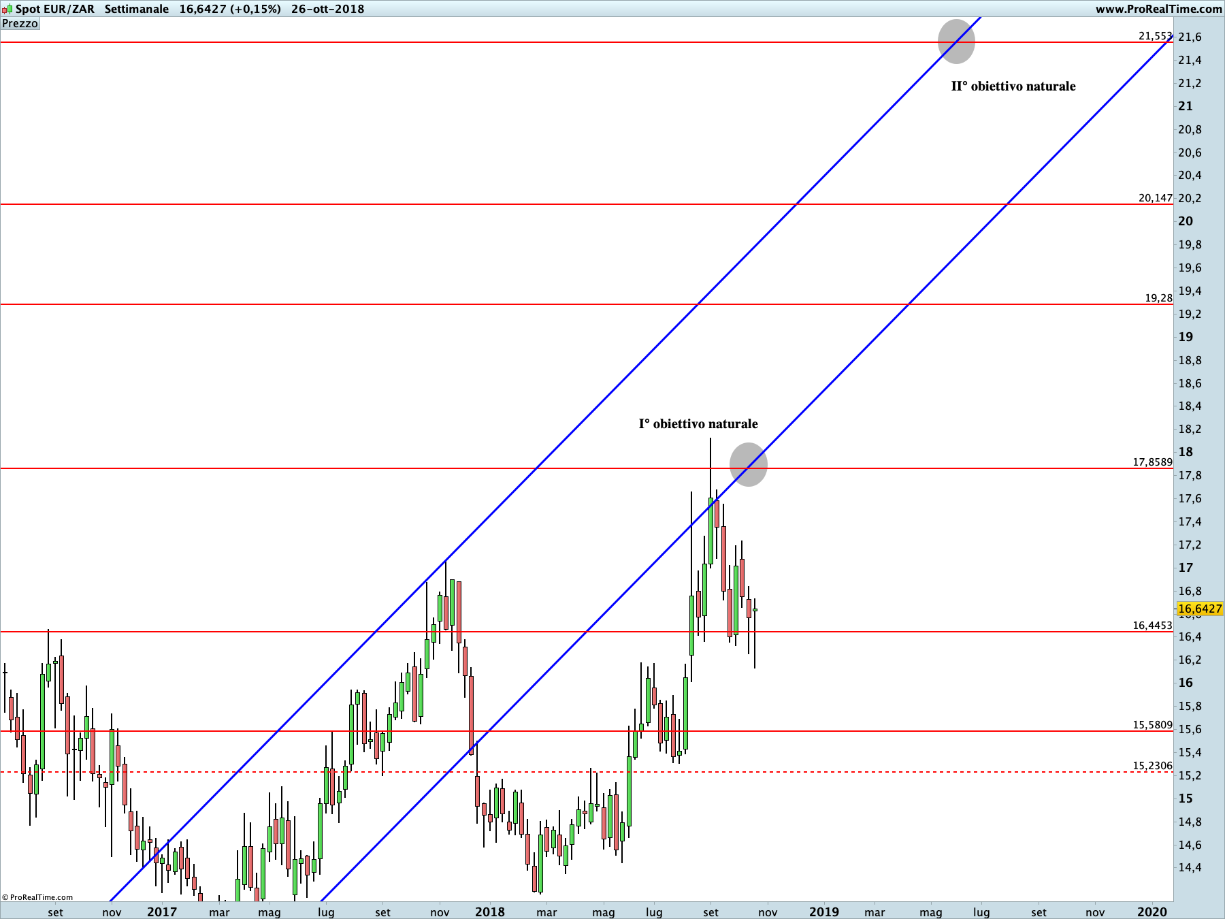Select the I° obiettivo naturale annotation
1225x919 pixels.
[698, 424]
